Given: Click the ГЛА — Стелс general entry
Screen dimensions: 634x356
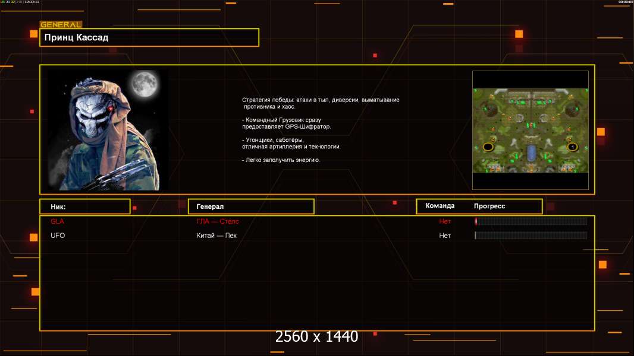Looking at the screenshot, I should pos(218,221).
